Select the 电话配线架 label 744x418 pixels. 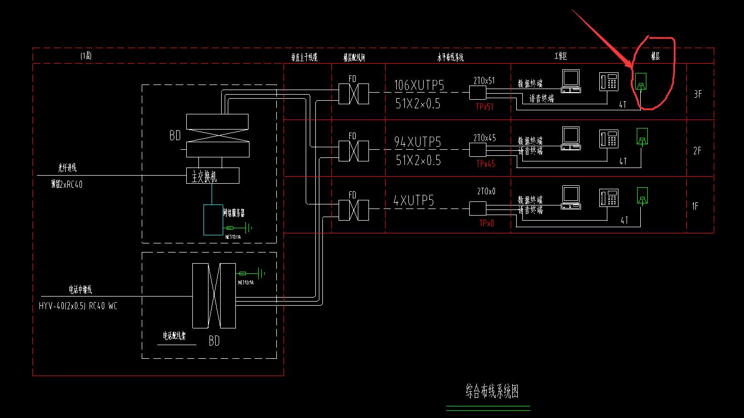[174, 336]
